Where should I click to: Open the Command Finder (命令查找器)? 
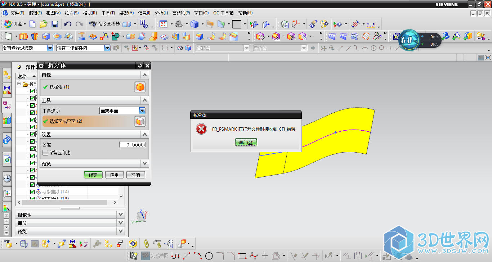pyautogui.click(x=104, y=24)
